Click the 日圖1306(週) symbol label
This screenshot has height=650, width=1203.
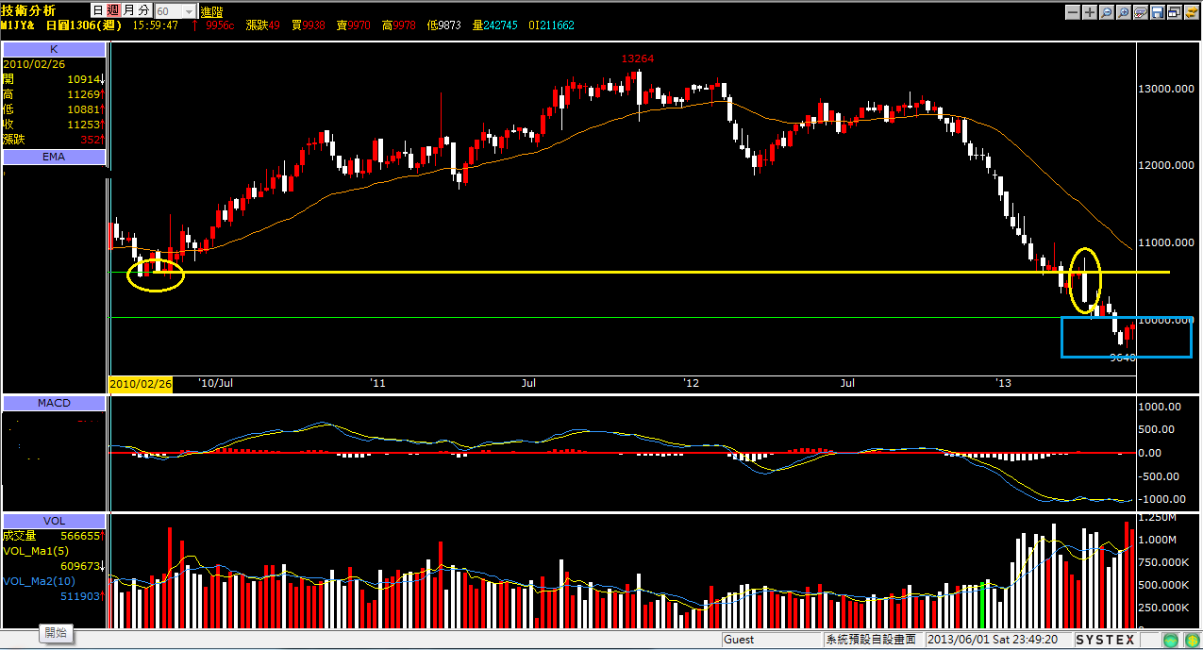click(x=83, y=25)
